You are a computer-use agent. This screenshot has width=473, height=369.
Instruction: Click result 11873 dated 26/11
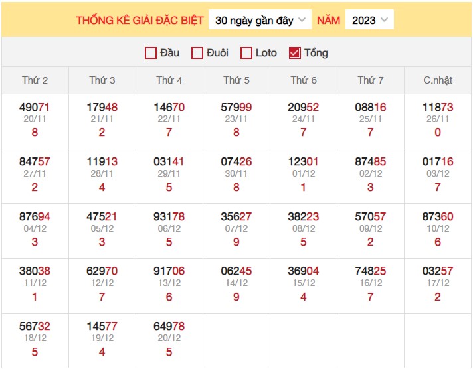438,107
